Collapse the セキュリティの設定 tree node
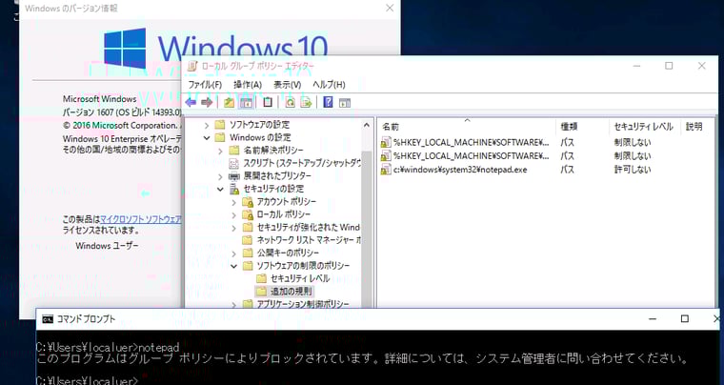 pyautogui.click(x=220, y=189)
